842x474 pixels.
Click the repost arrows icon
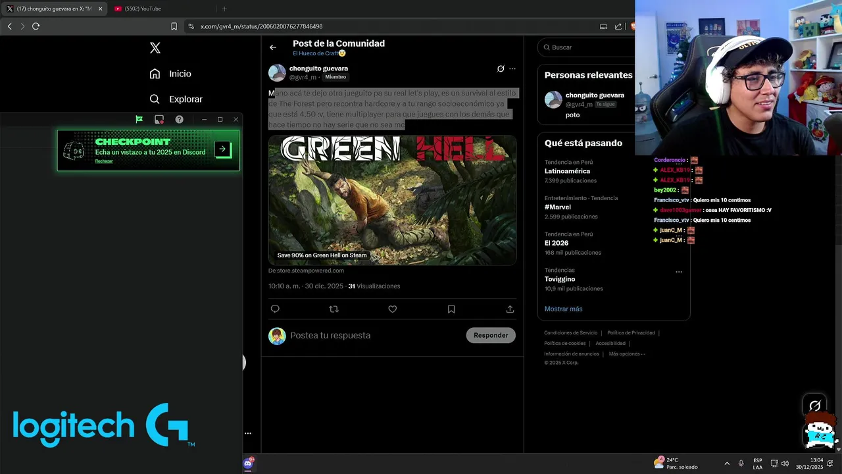(x=334, y=309)
